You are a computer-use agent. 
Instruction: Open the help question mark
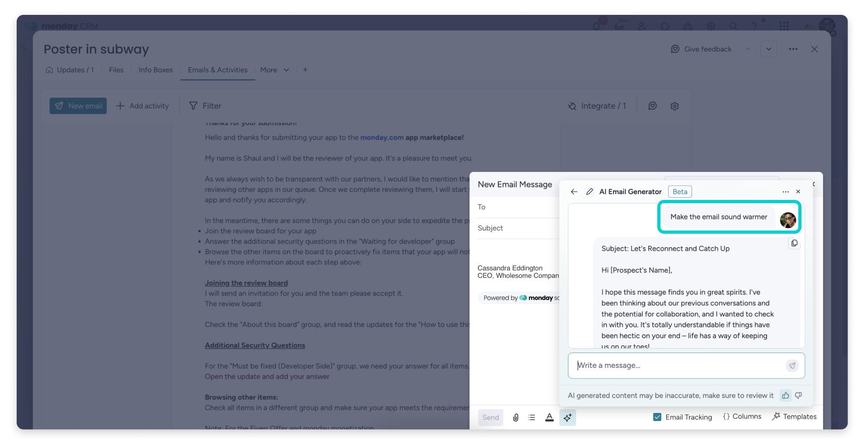pyautogui.click(x=755, y=26)
